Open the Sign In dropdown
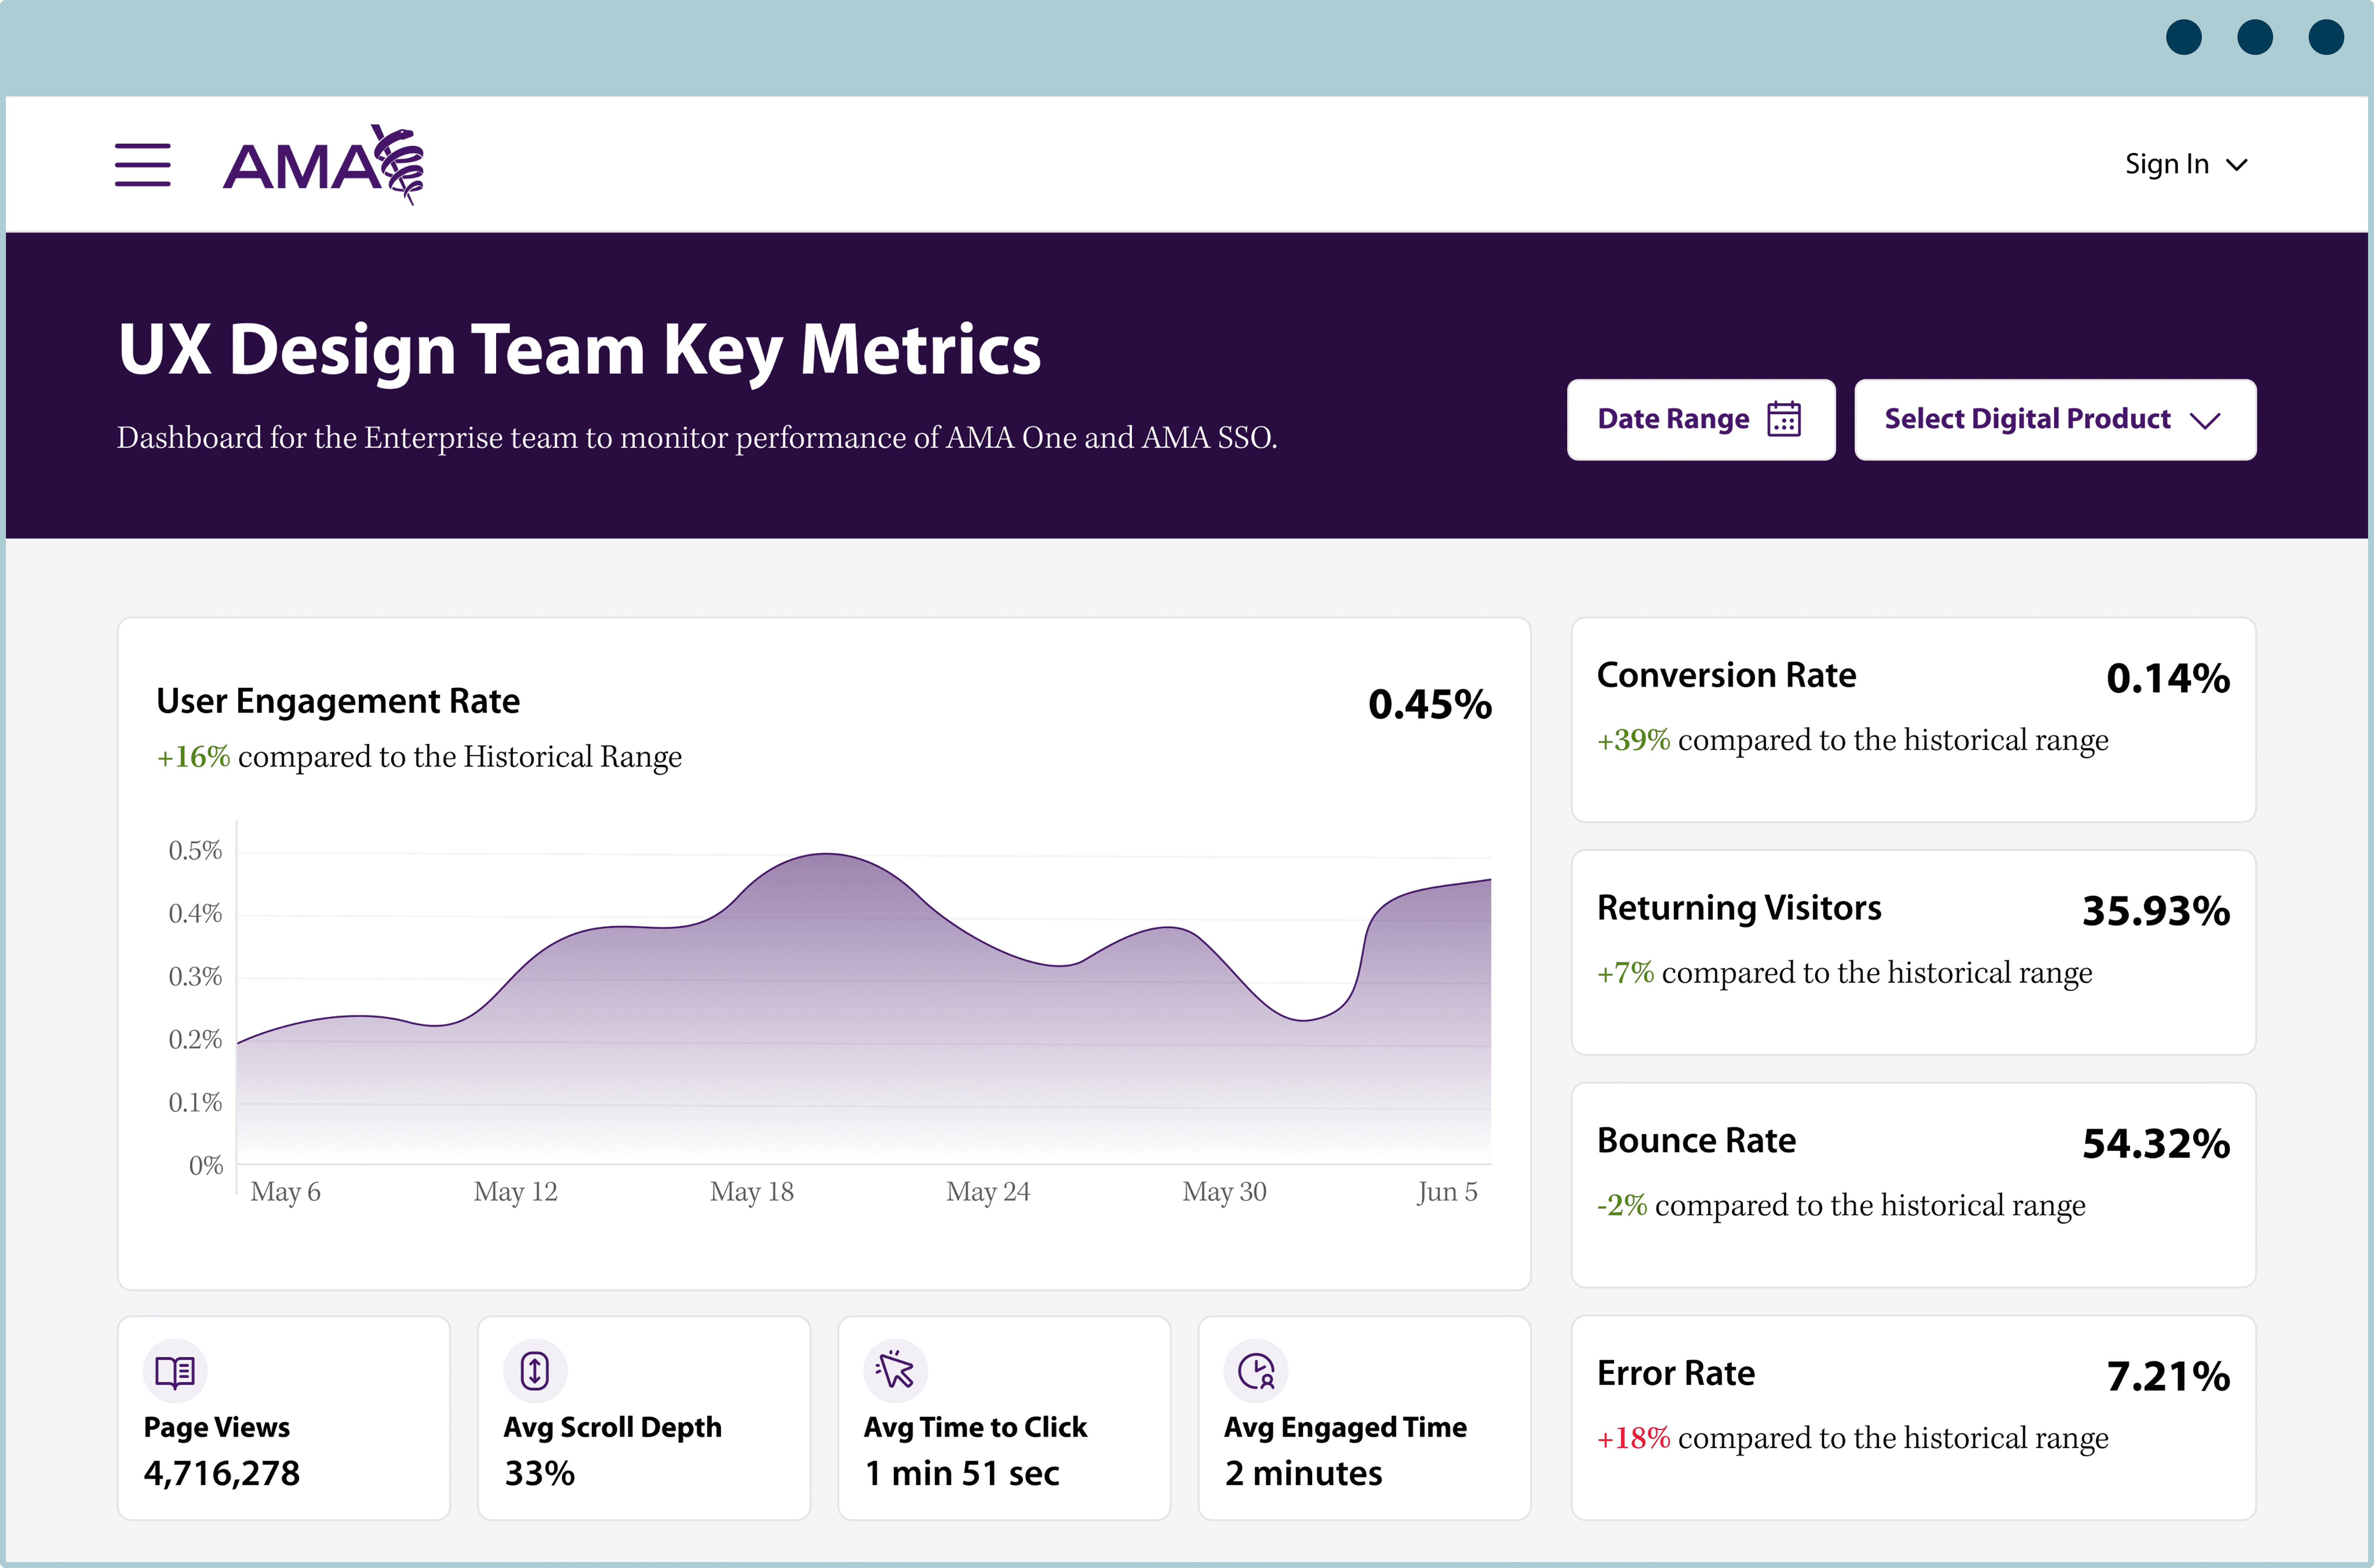The width and height of the screenshot is (2374, 1568). (x=2186, y=164)
